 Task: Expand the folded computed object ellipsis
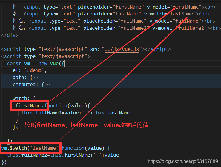point(48,85)
